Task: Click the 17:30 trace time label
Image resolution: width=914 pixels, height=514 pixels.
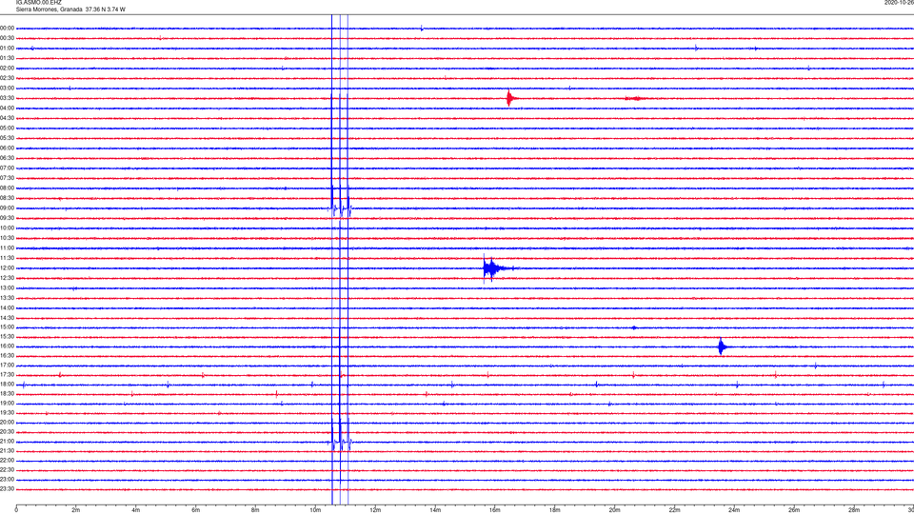Action: pyautogui.click(x=7, y=375)
